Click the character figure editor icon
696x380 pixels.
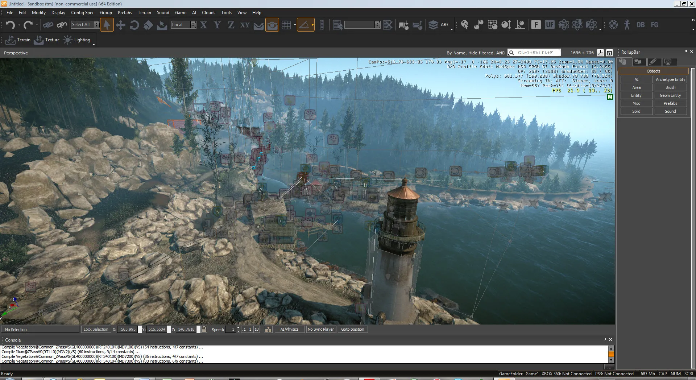coord(627,25)
